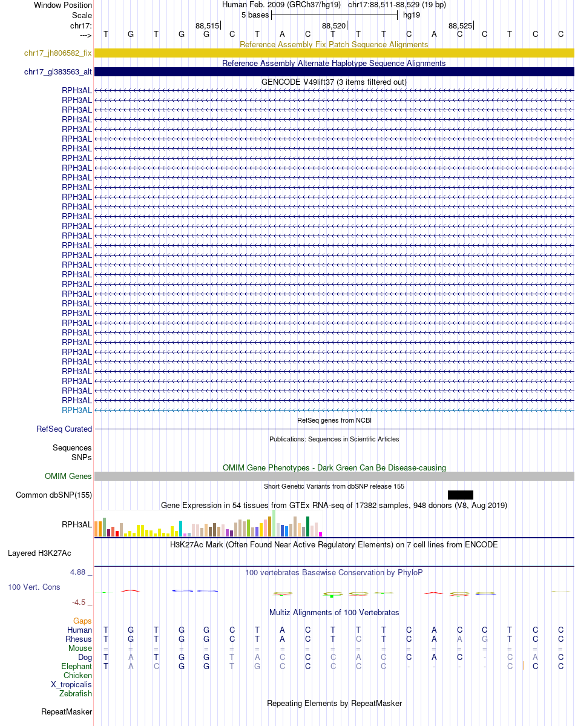Select the light-blue RPH3AL transcript label
The height and width of the screenshot is (726, 575).
[77, 410]
